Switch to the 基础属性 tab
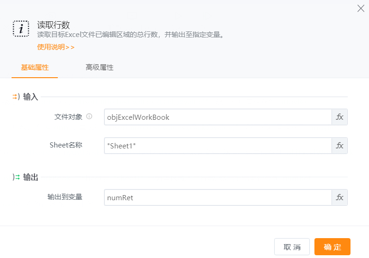Viewport: 369px width, 258px height. click(35, 68)
